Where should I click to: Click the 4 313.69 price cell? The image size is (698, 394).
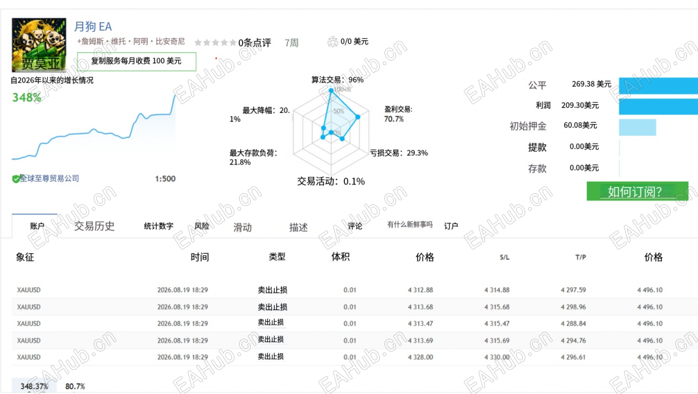click(x=421, y=340)
